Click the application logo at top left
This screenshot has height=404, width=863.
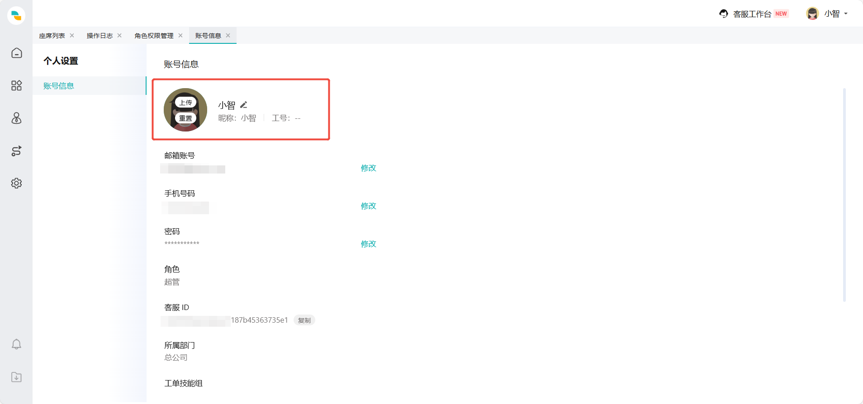(16, 15)
